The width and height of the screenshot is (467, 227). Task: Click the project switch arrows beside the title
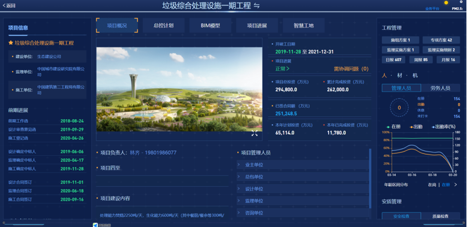point(257,5)
